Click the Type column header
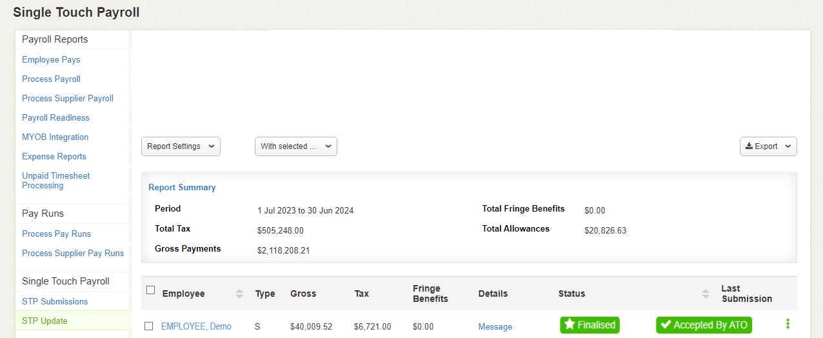This screenshot has width=823, height=338. pyautogui.click(x=265, y=293)
